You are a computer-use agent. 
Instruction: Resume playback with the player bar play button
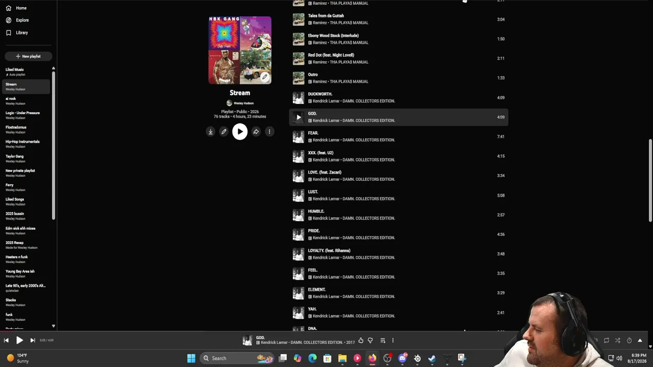coord(19,340)
